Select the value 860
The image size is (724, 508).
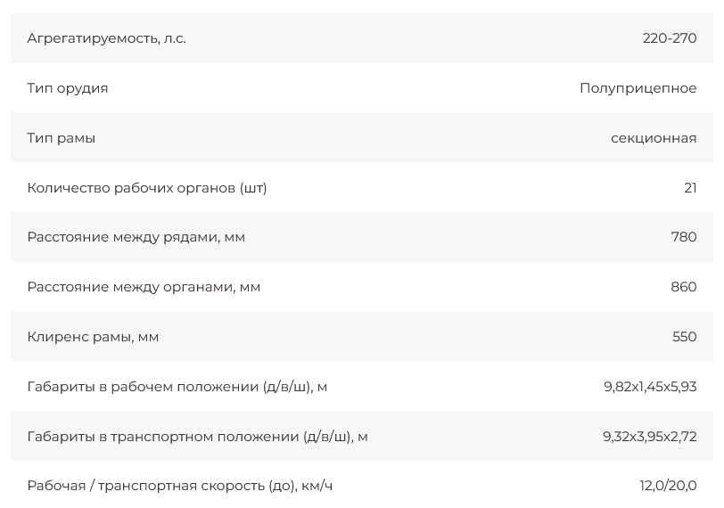[684, 287]
